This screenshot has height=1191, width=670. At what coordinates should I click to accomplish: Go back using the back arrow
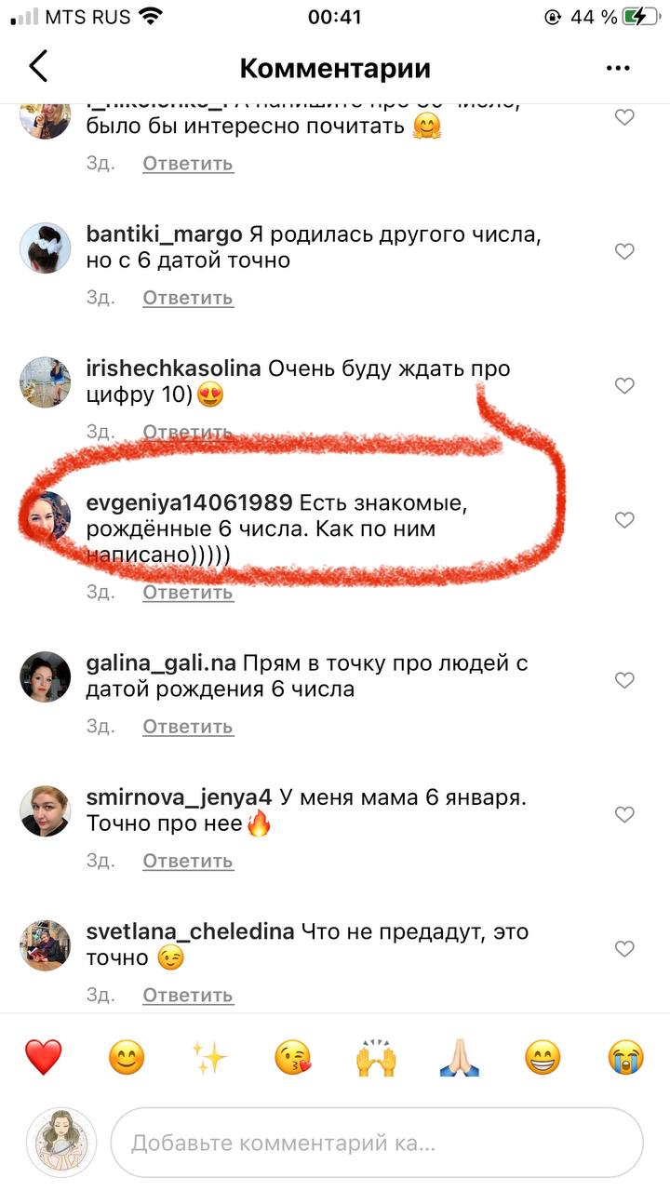pyautogui.click(x=38, y=68)
